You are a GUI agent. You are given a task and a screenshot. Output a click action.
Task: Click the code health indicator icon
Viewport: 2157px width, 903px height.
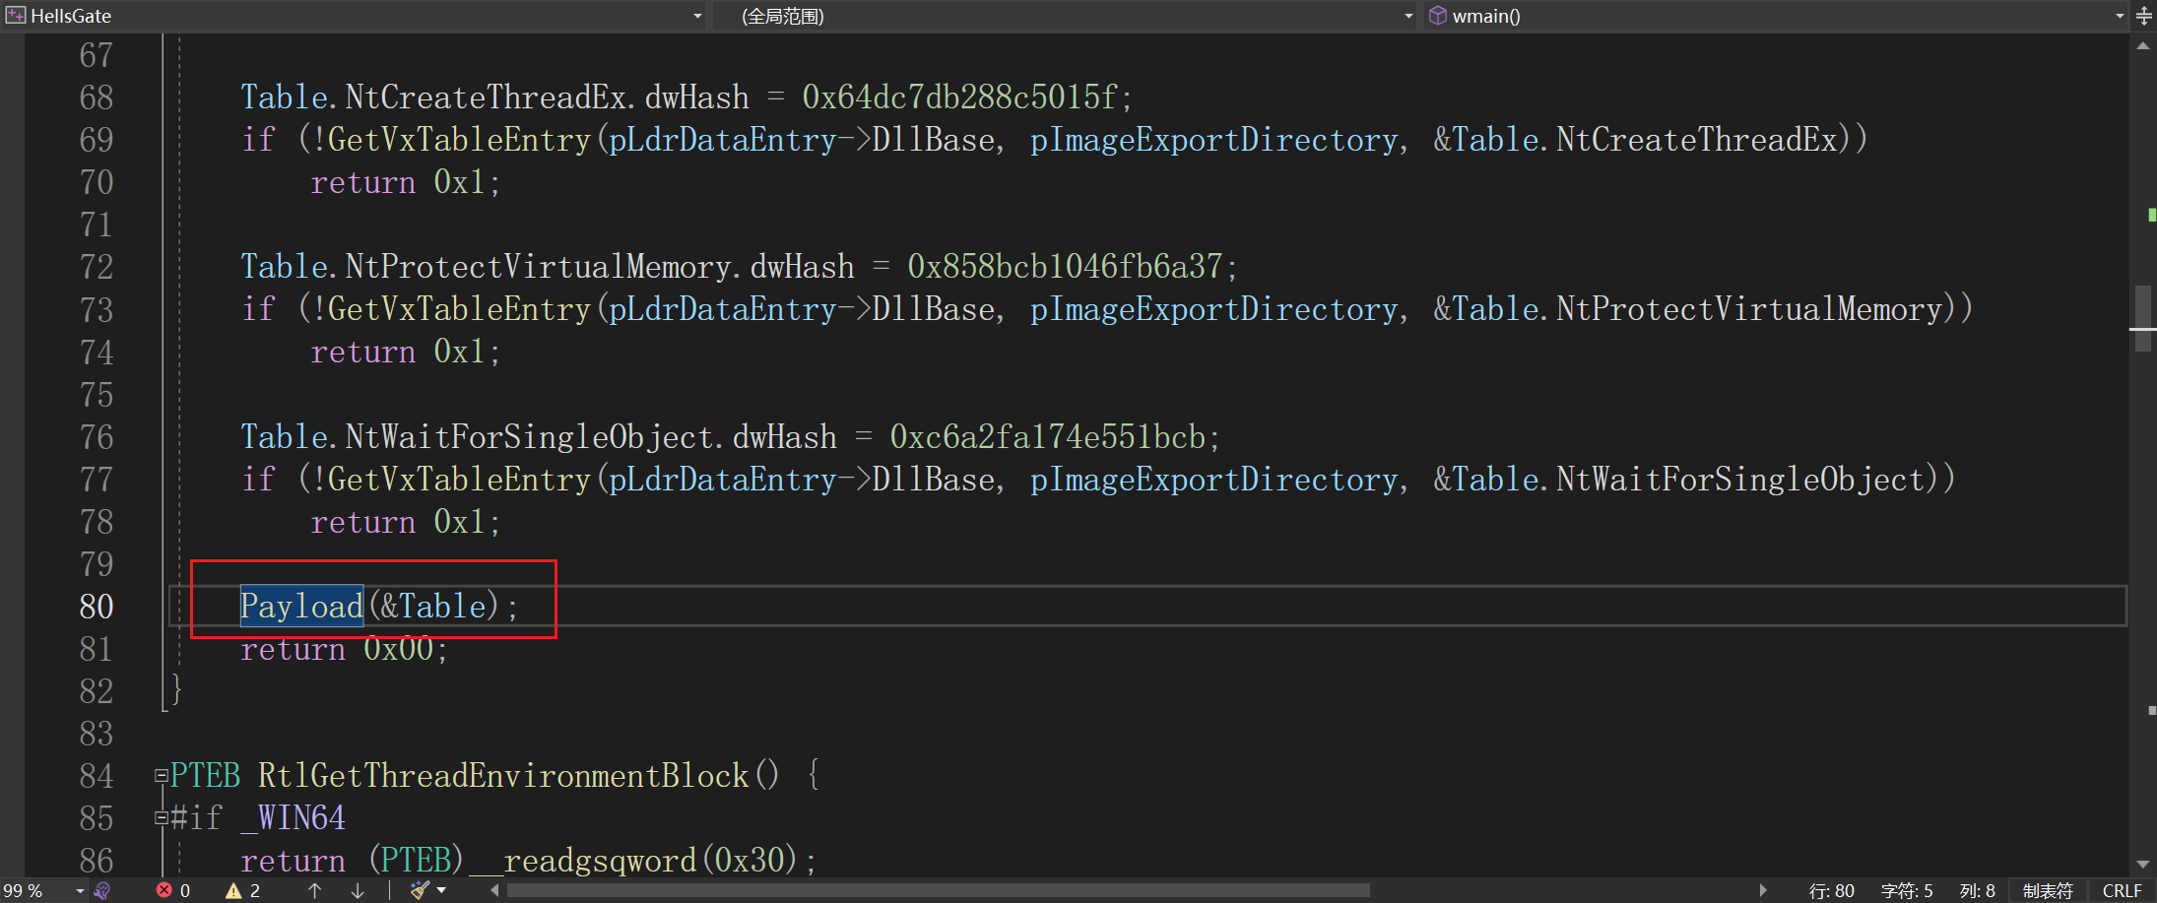pos(102,891)
